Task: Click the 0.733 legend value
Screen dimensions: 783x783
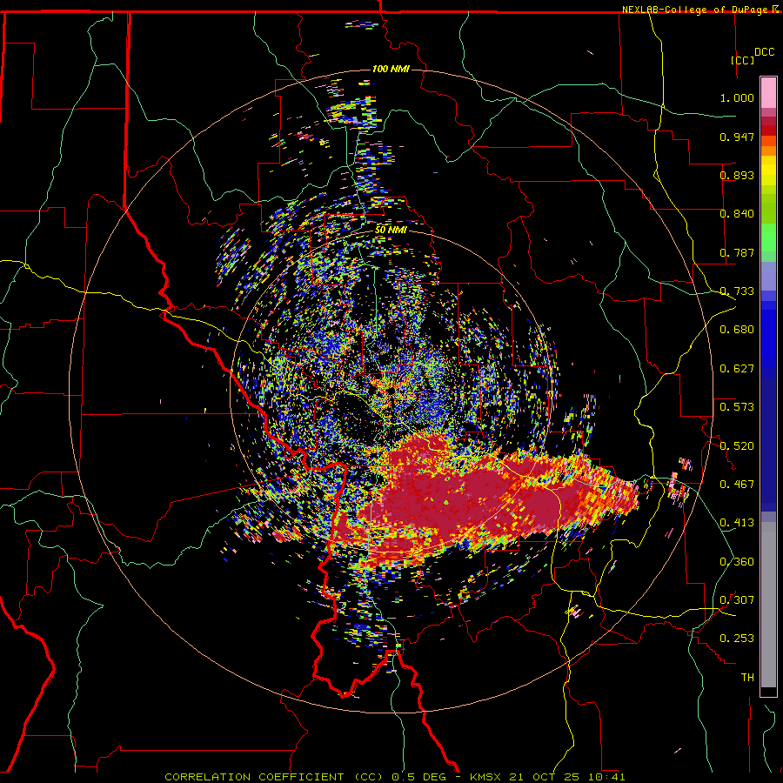Action: 737,291
